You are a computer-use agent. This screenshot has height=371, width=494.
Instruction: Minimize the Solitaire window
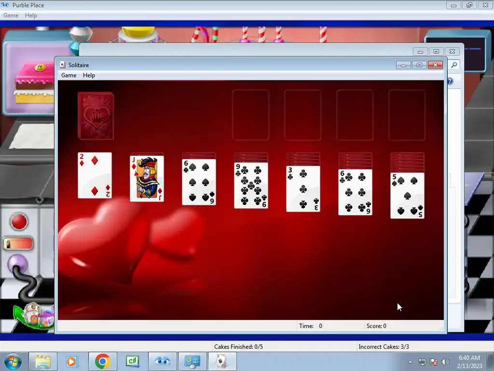404,65
